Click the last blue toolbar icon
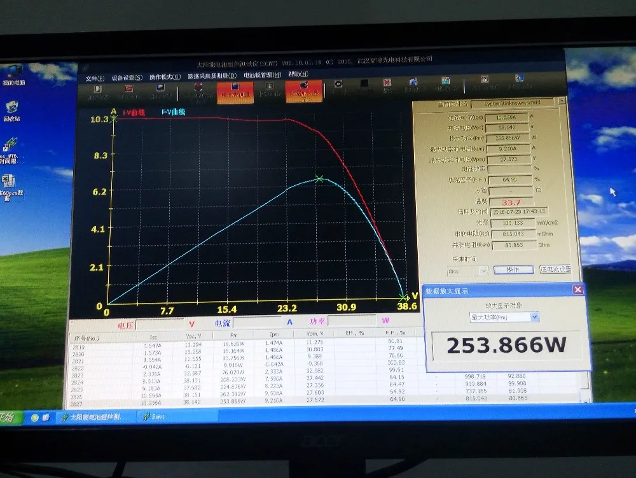 coord(519,78)
